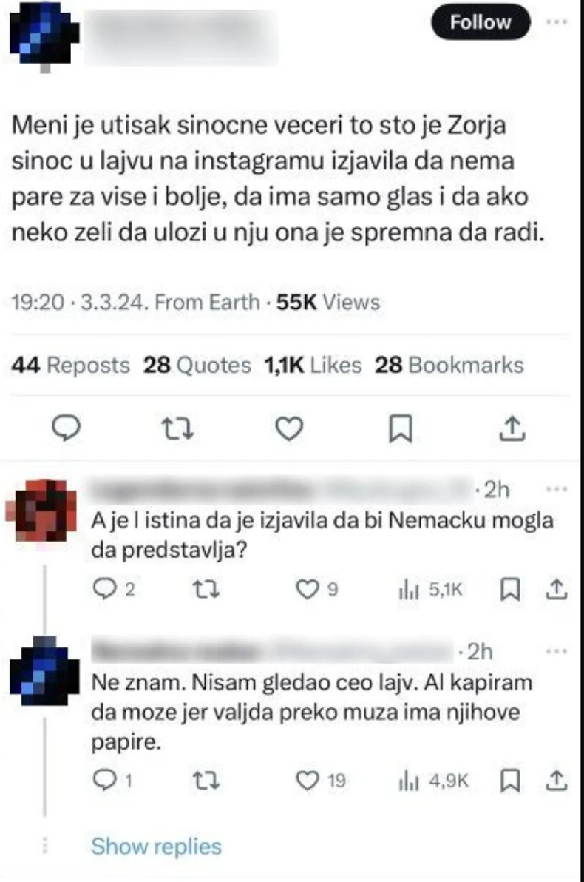
Task: Bookmark the main post
Action: click(x=399, y=428)
